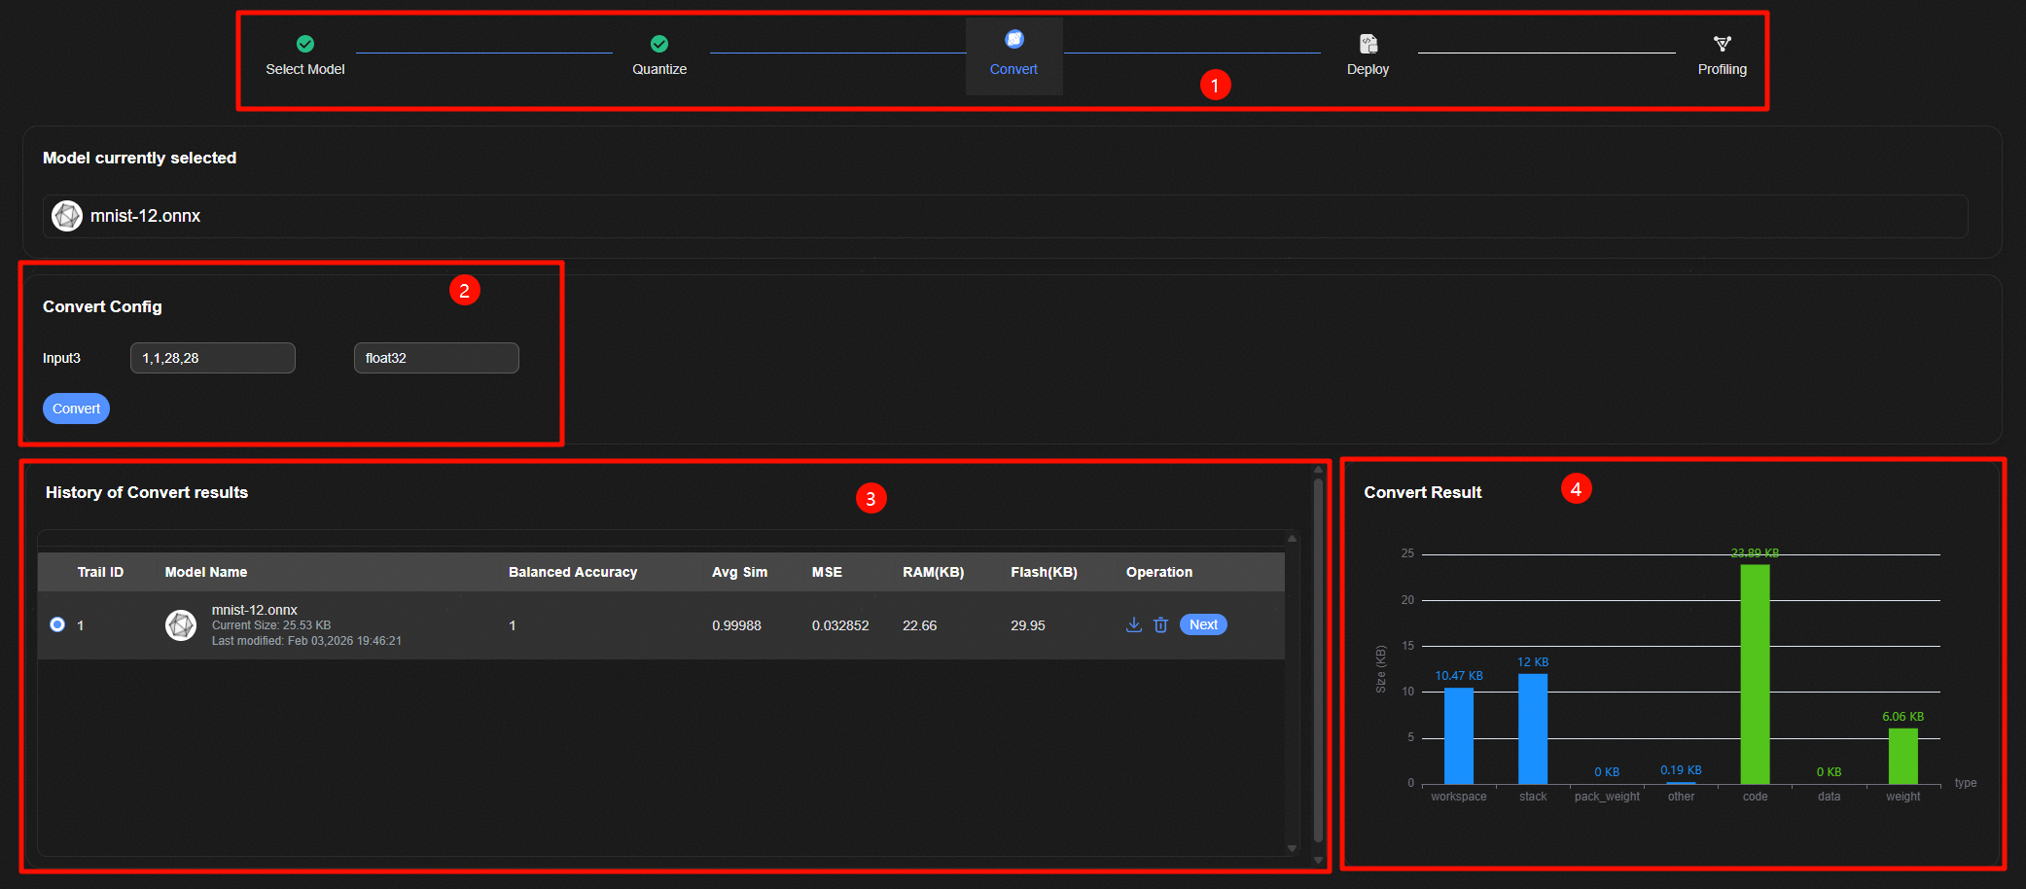Click the green code bar in chart
The height and width of the screenshot is (889, 2026).
[x=1755, y=674]
